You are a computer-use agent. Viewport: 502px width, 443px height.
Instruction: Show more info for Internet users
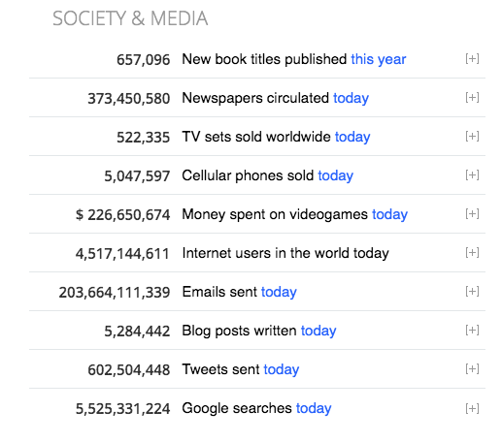click(x=472, y=253)
